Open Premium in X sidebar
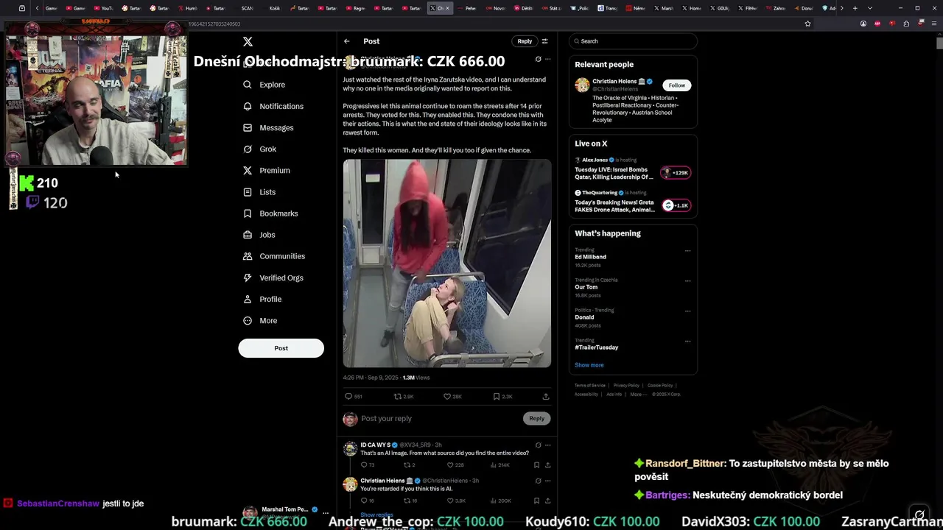Image resolution: width=943 pixels, height=530 pixels. [266, 170]
